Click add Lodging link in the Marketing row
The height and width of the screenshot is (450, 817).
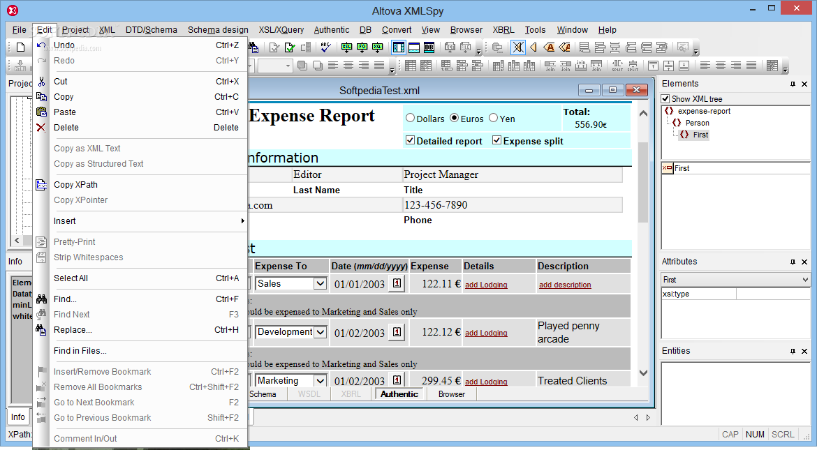pos(486,382)
